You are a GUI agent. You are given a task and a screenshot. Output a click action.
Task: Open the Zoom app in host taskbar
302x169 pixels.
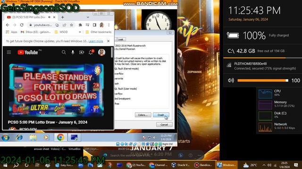81,165
